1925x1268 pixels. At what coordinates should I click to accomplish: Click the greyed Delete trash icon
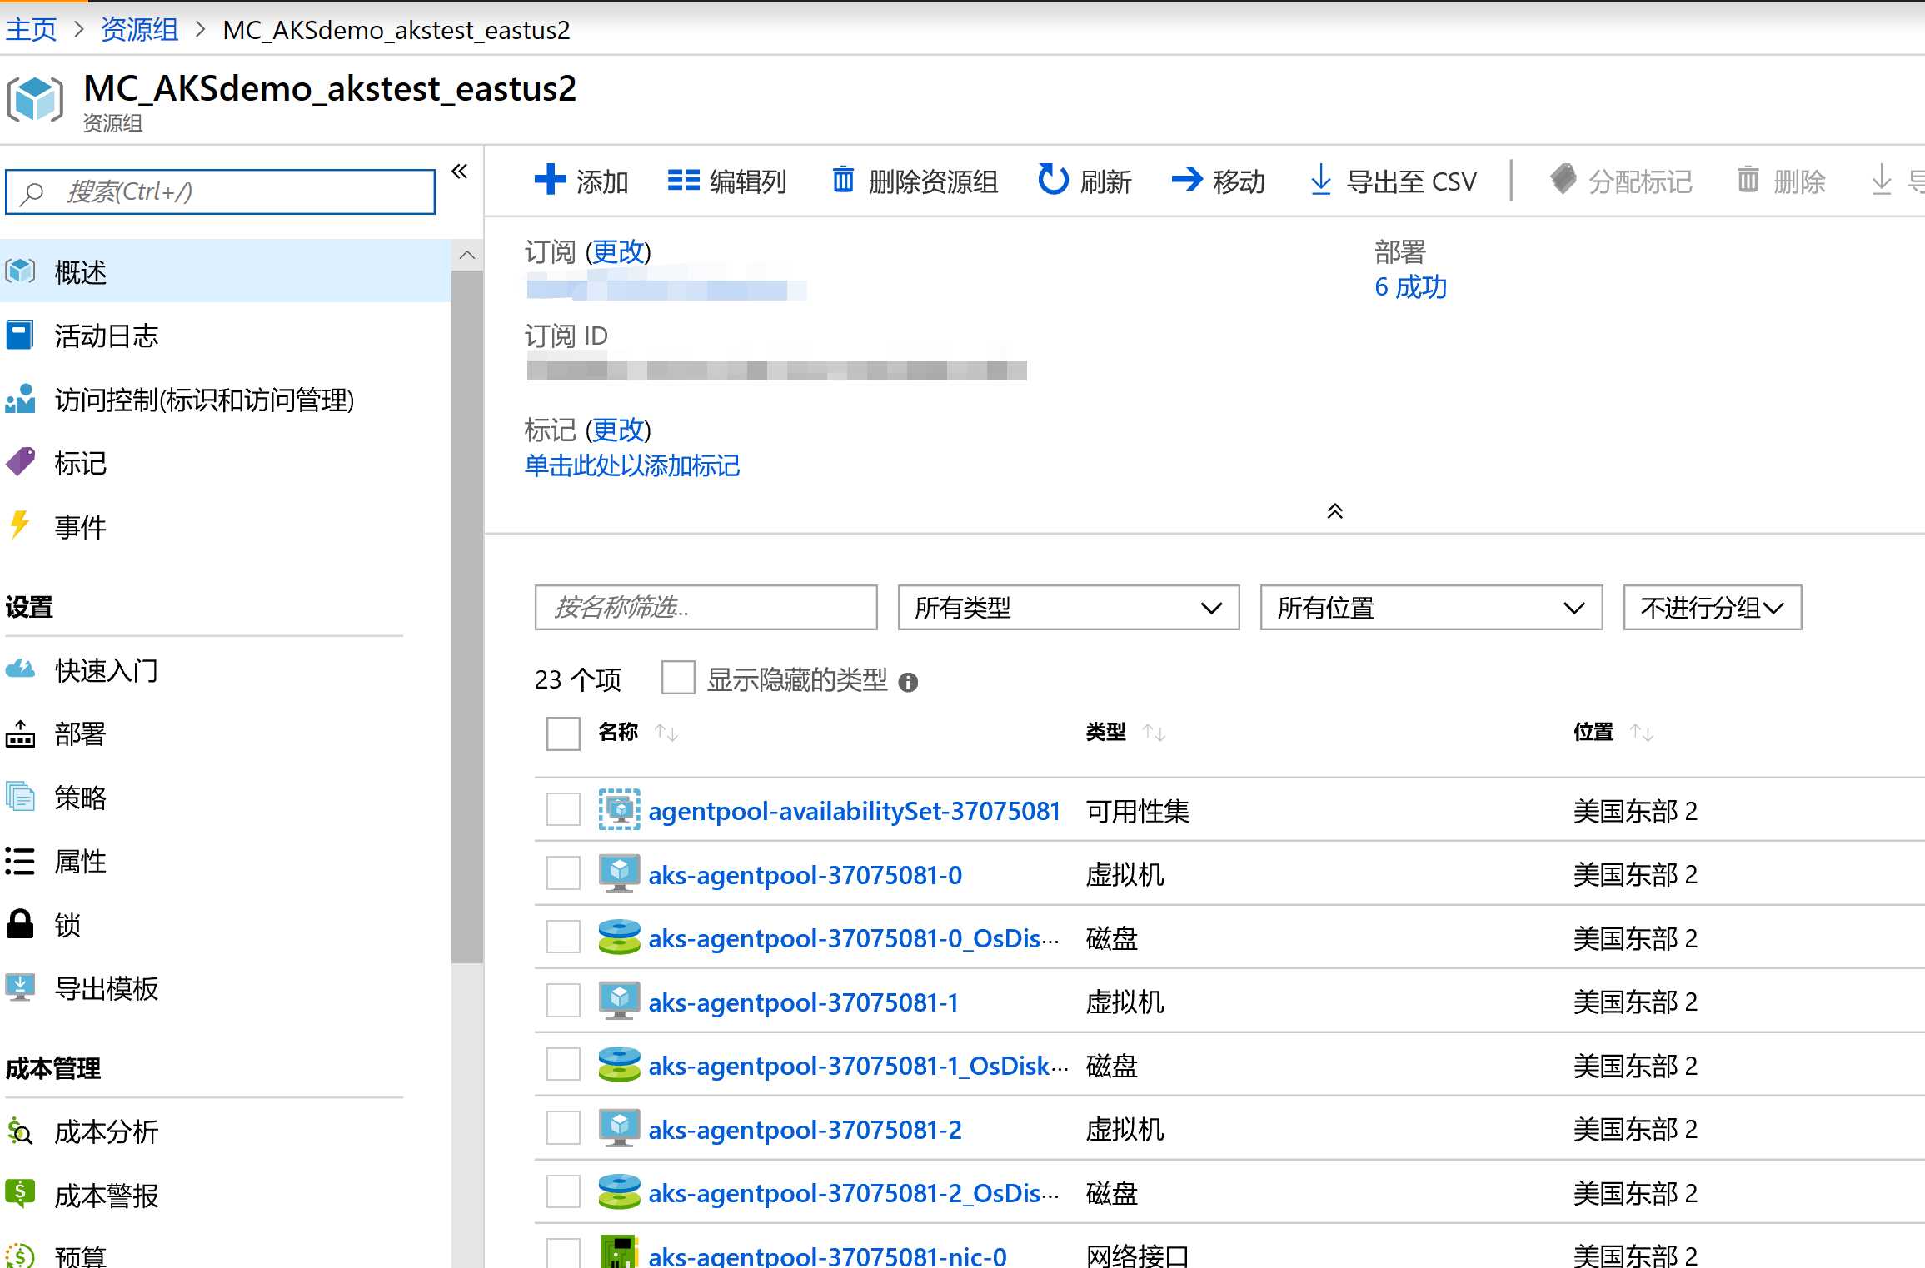1748,179
